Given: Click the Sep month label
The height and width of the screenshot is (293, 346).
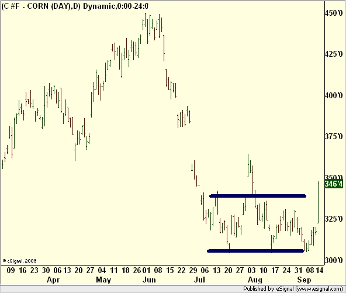Looking at the screenshot, I should (x=304, y=280).
